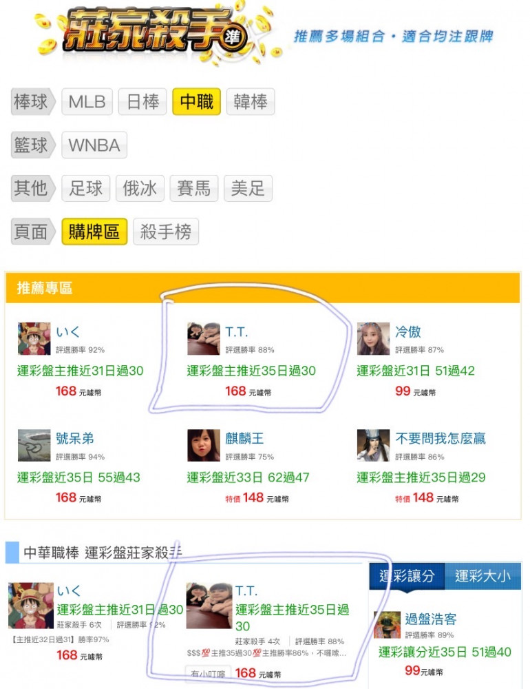530x689 pixels.
Task: Click 過盤浩客 avatar image
Action: coord(387,624)
